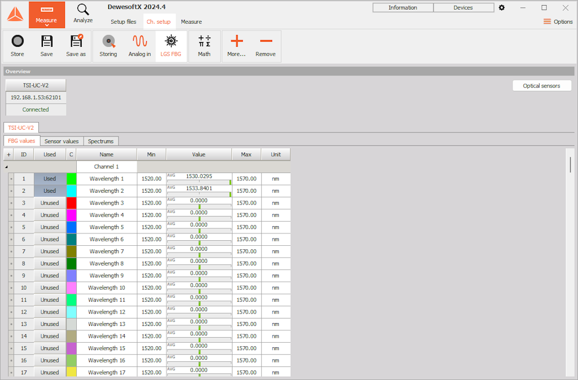Image resolution: width=578 pixels, height=380 pixels.
Task: Open the Math module
Action: (204, 46)
